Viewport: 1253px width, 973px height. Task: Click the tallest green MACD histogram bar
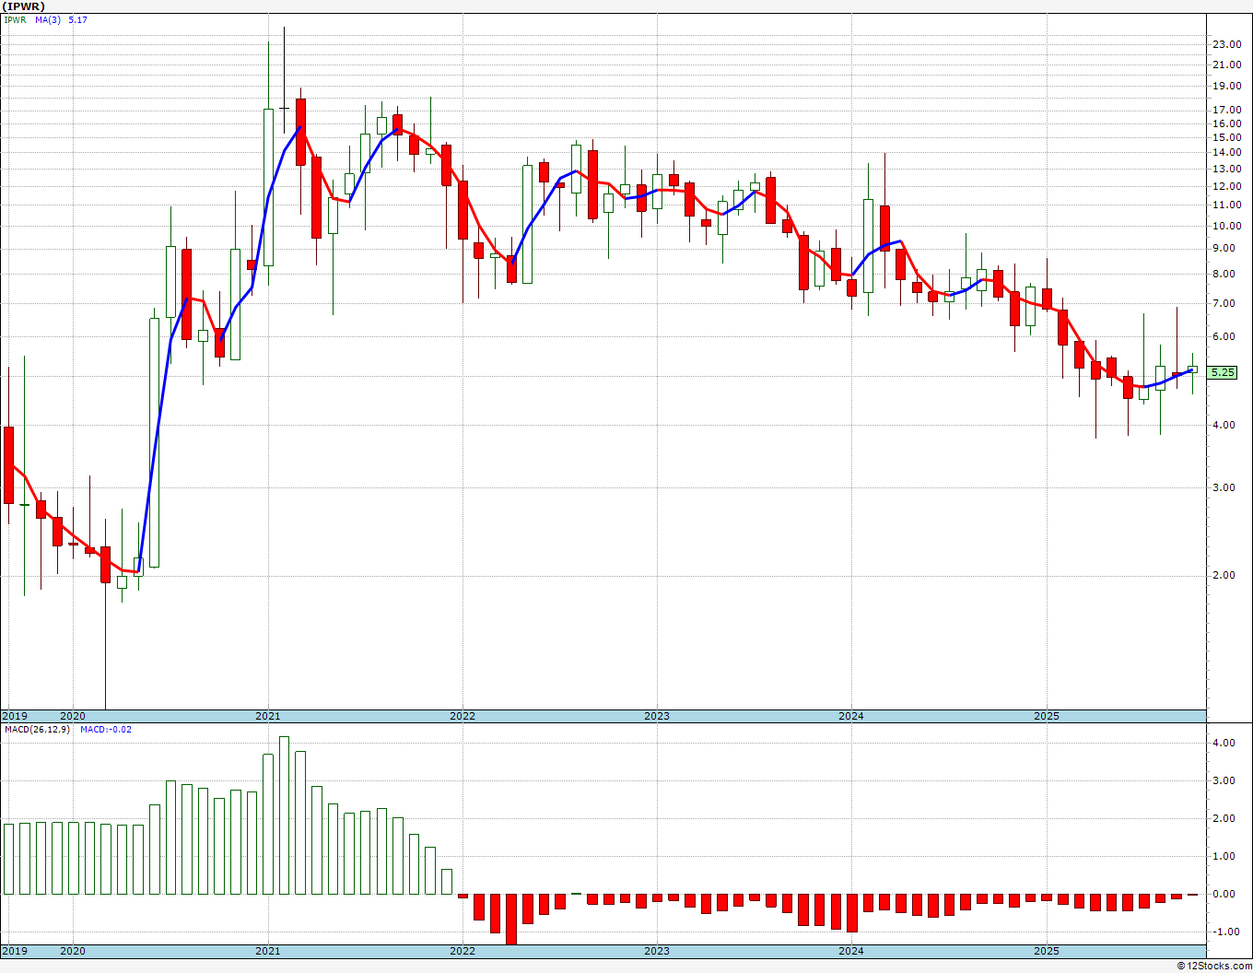click(x=284, y=815)
